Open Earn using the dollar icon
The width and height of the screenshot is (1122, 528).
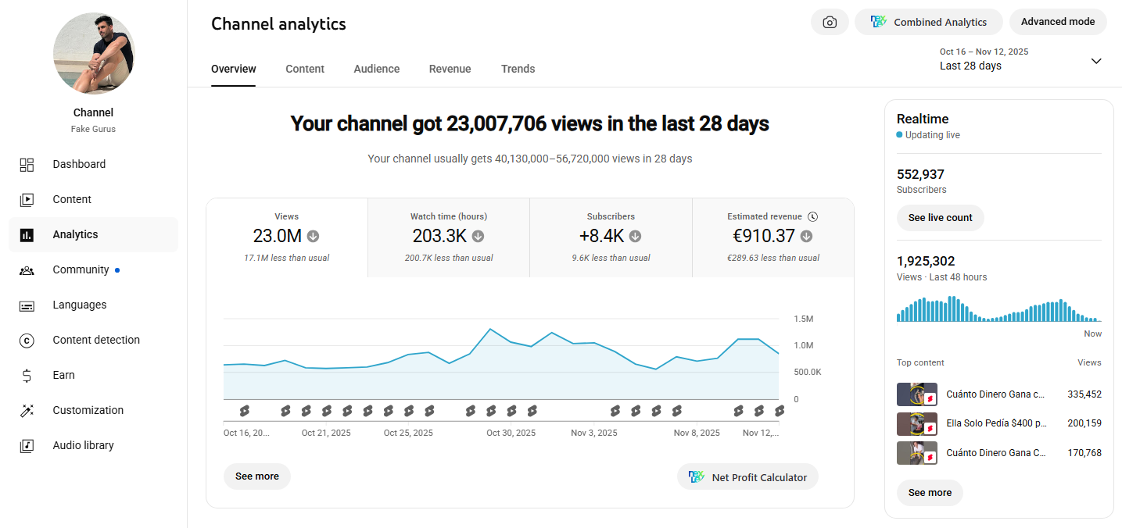(27, 376)
